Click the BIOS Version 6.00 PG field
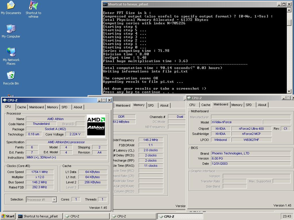The image size is (294, 220). click(251, 158)
